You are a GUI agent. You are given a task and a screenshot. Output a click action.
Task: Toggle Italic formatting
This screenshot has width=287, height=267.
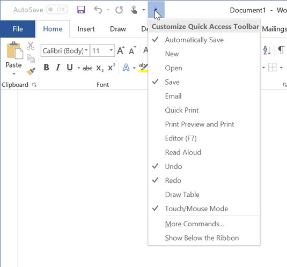point(58,68)
